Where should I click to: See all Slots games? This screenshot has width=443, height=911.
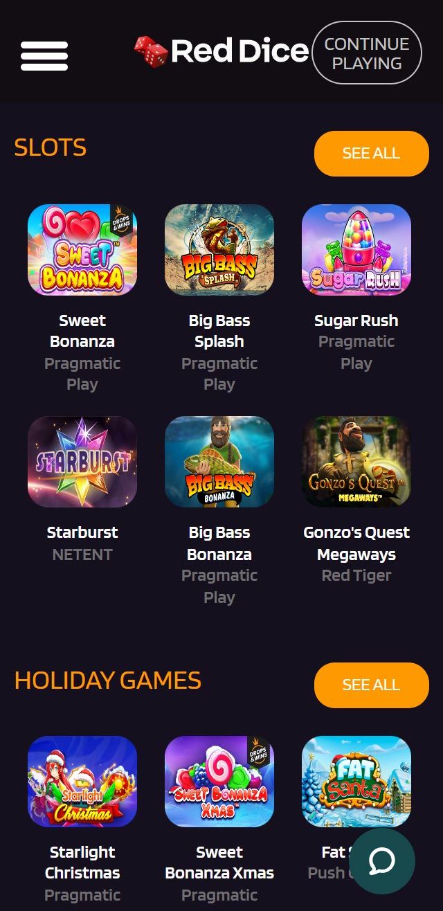pos(372,154)
